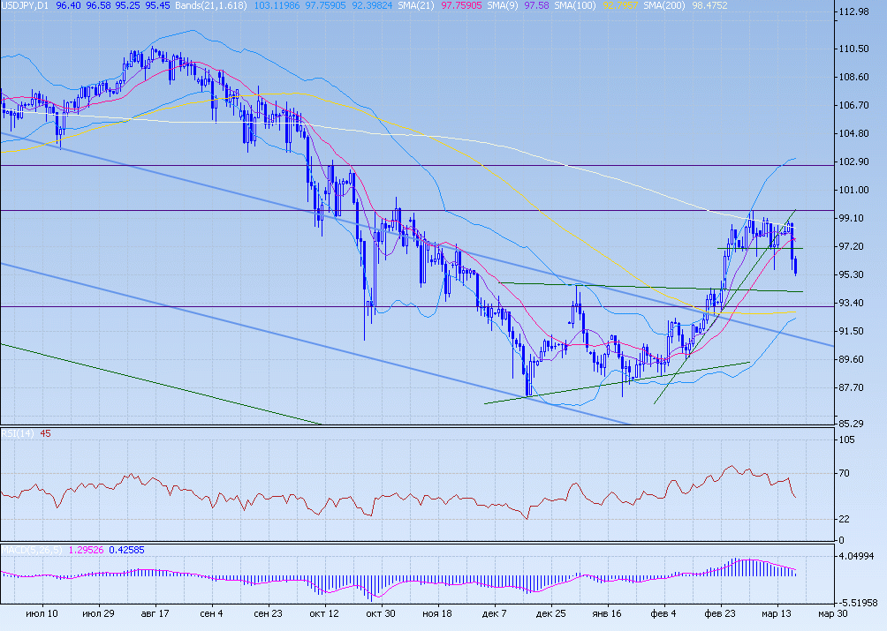887x631 pixels.
Task: Click the 'дек 25' date label
Action: pos(550,613)
